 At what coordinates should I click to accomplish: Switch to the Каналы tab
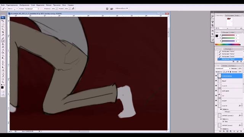tap(225, 66)
